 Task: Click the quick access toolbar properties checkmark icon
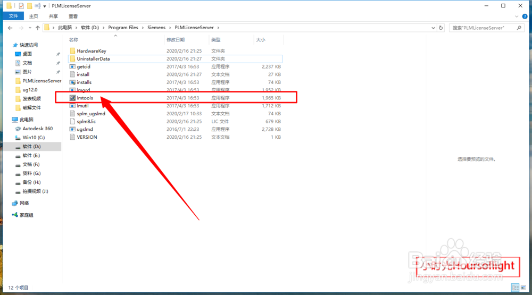(21, 6)
